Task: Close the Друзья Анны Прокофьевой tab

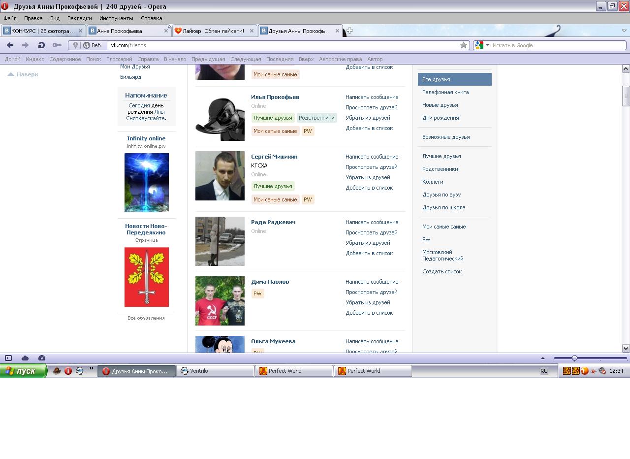Action: (x=337, y=31)
